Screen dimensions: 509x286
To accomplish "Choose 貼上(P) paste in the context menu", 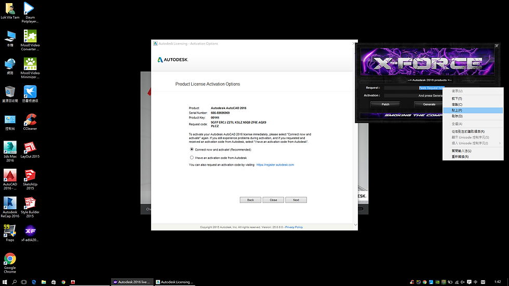I will coord(473,110).
